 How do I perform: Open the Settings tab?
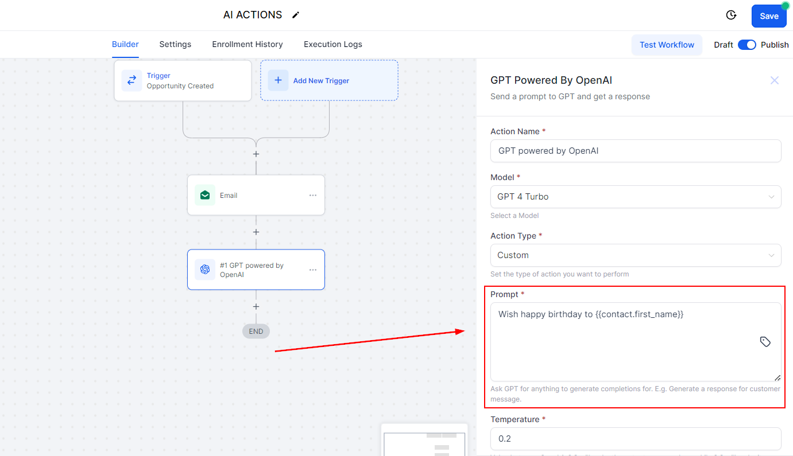point(175,44)
